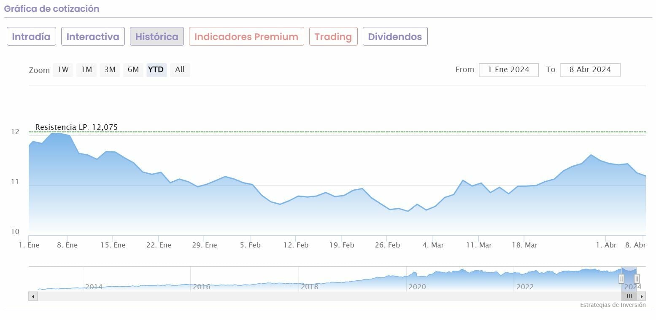The width and height of the screenshot is (656, 320).
Task: Set zoom to 6M
Action: (133, 70)
